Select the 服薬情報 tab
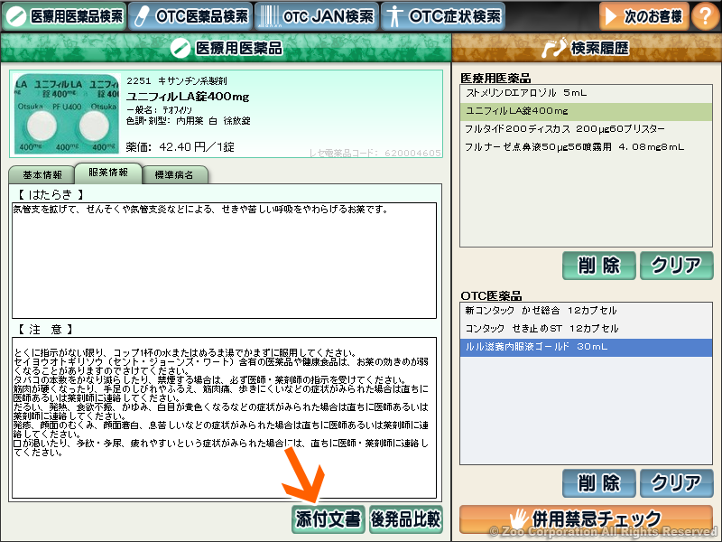 click(108, 173)
